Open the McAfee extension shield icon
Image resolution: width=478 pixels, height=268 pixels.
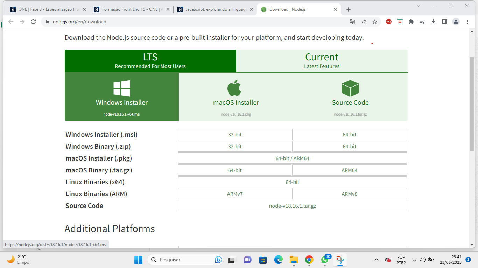tap(400, 22)
